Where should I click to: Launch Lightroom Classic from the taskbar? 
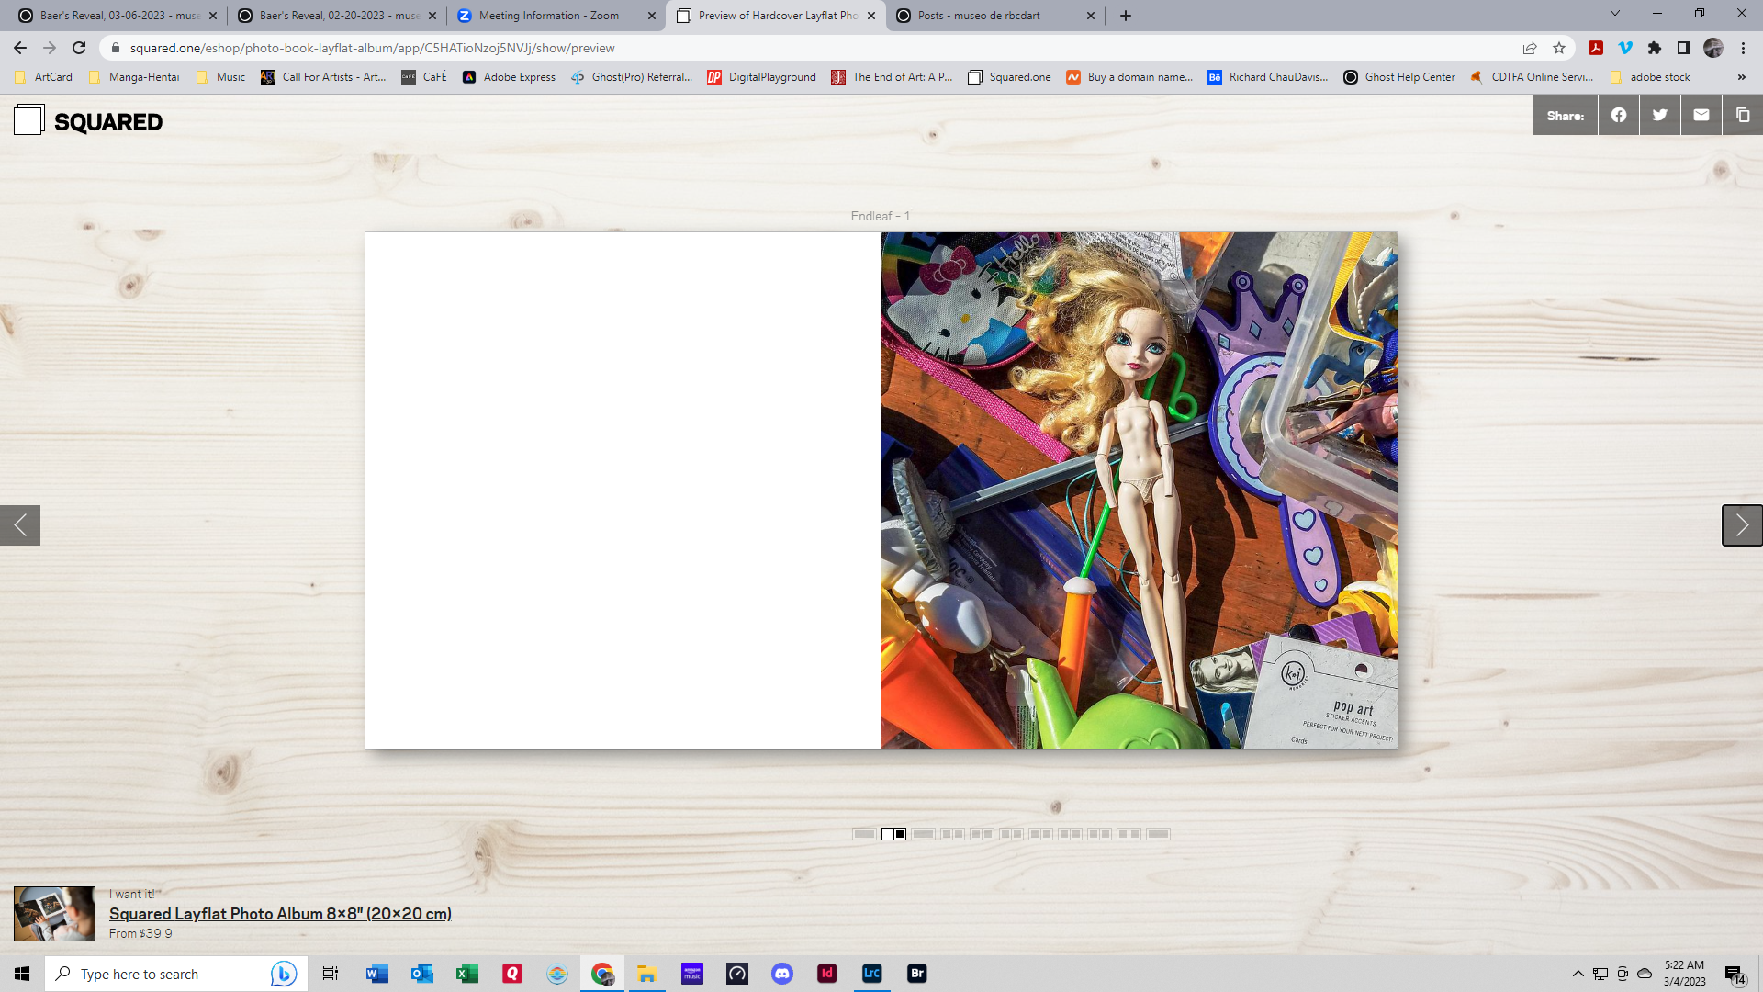[x=872, y=974]
